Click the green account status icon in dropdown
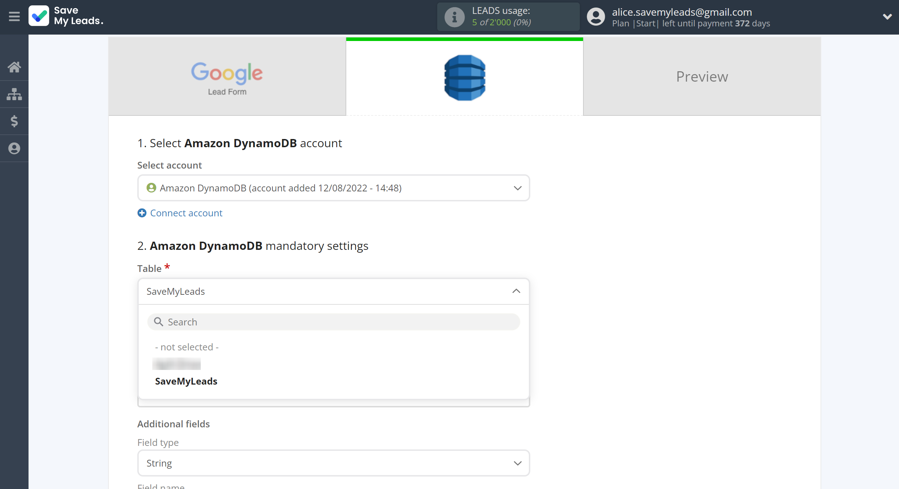899x489 pixels. 151,188
